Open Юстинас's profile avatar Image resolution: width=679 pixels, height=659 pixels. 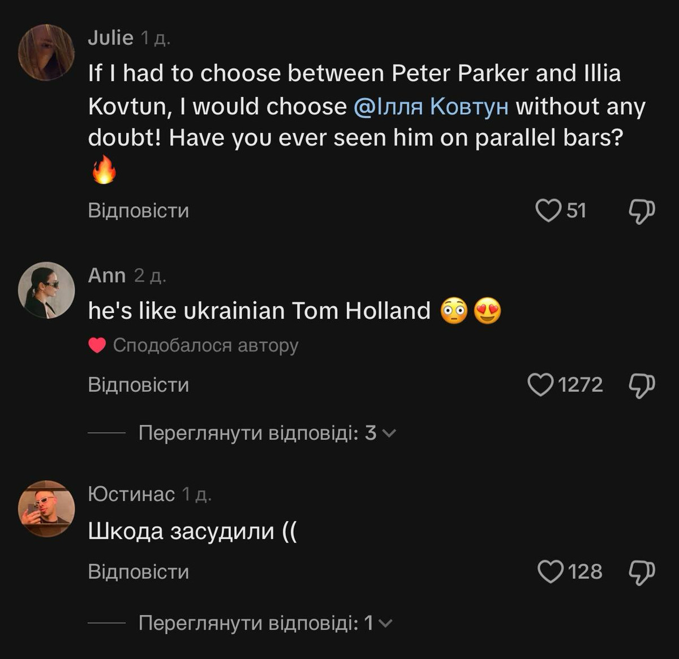pos(46,508)
